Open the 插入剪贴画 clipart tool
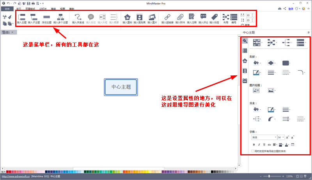 (139, 19)
